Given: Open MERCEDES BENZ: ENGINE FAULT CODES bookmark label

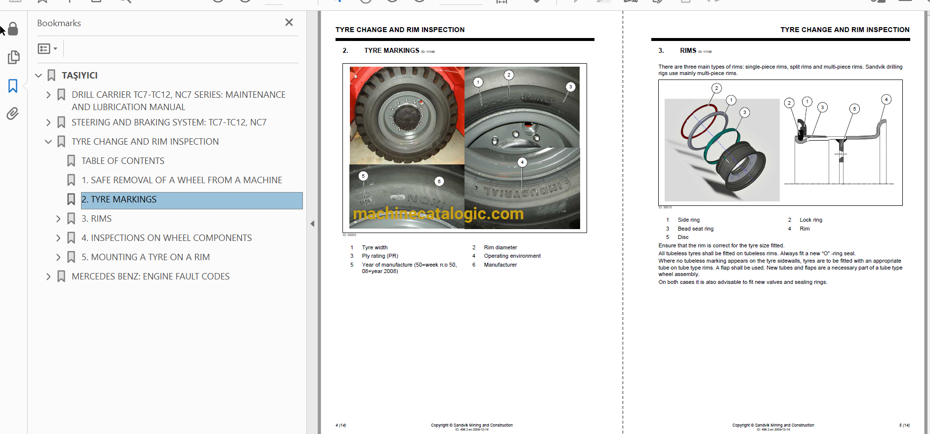Looking at the screenshot, I should click(151, 276).
